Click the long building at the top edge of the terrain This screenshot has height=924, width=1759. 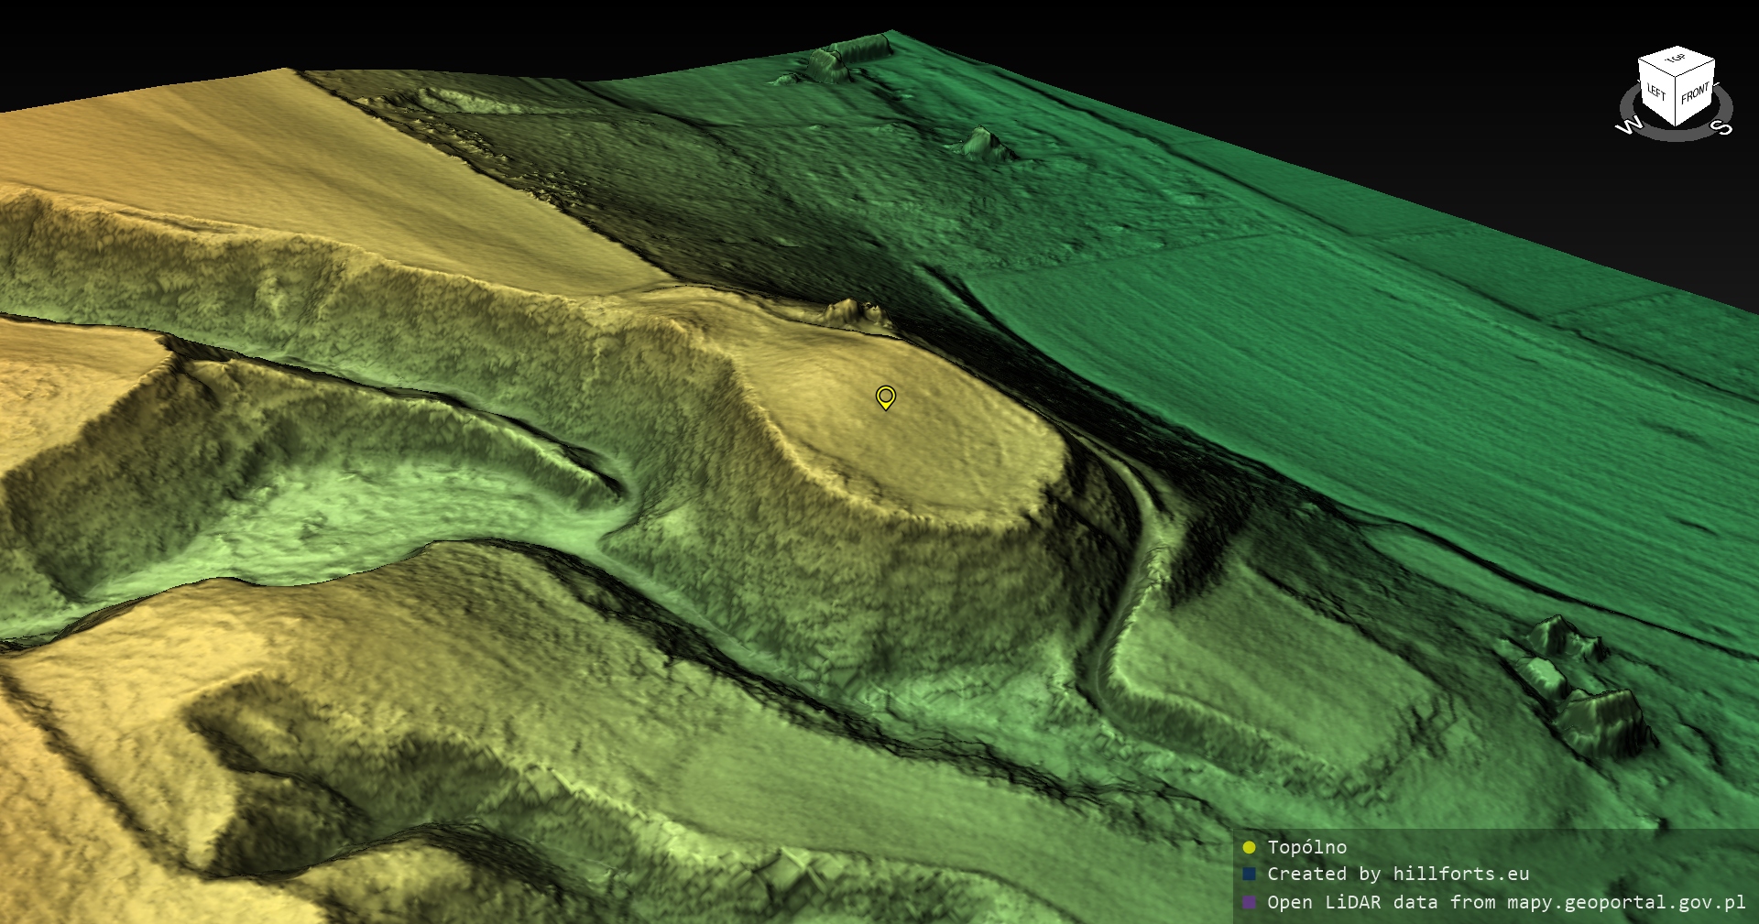[847, 55]
